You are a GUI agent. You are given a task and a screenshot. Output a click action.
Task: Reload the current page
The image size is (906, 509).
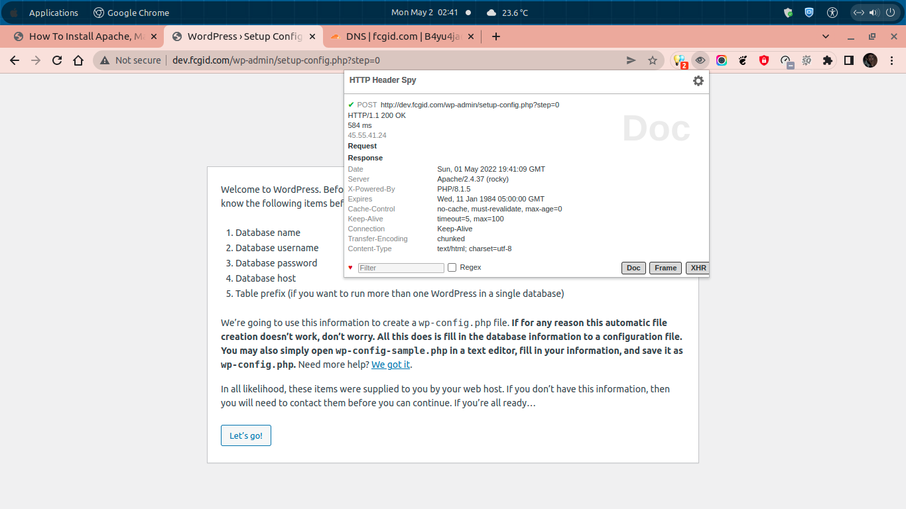57,60
